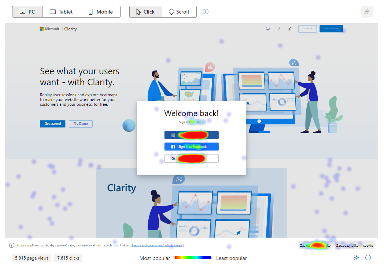Click Sign in to Facebook button
This screenshot has width=384, height=268.
click(x=192, y=146)
